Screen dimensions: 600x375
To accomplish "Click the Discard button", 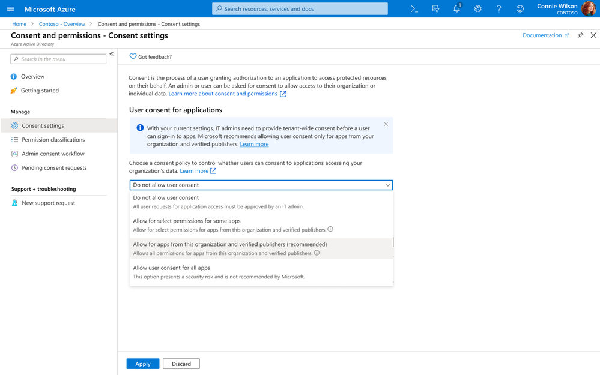I will tap(181, 364).
